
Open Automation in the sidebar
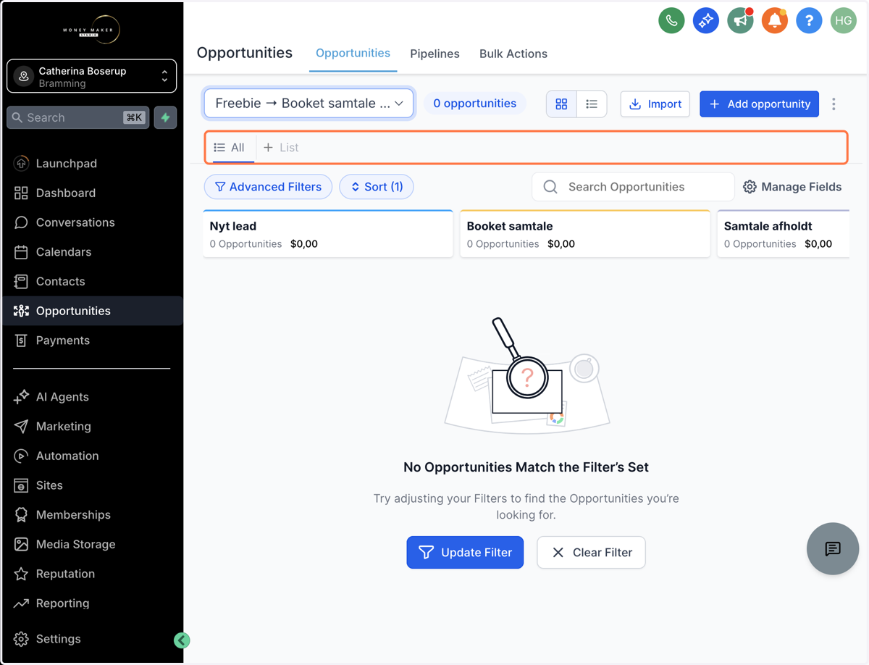click(91, 456)
